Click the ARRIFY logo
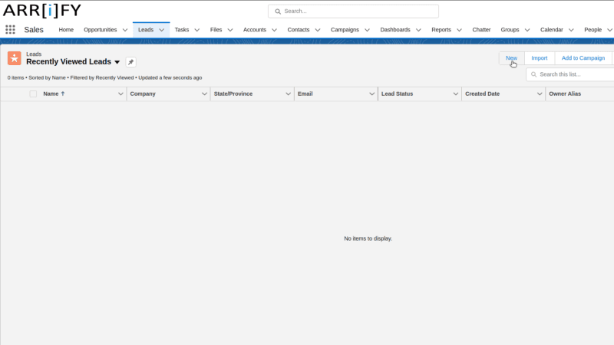Viewport: 614px width, 345px height. pyautogui.click(x=41, y=11)
